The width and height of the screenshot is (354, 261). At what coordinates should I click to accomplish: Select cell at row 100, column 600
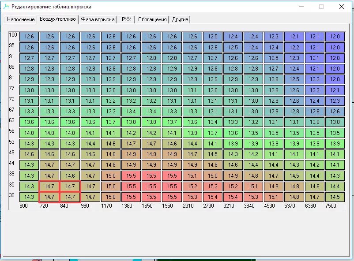[29, 37]
